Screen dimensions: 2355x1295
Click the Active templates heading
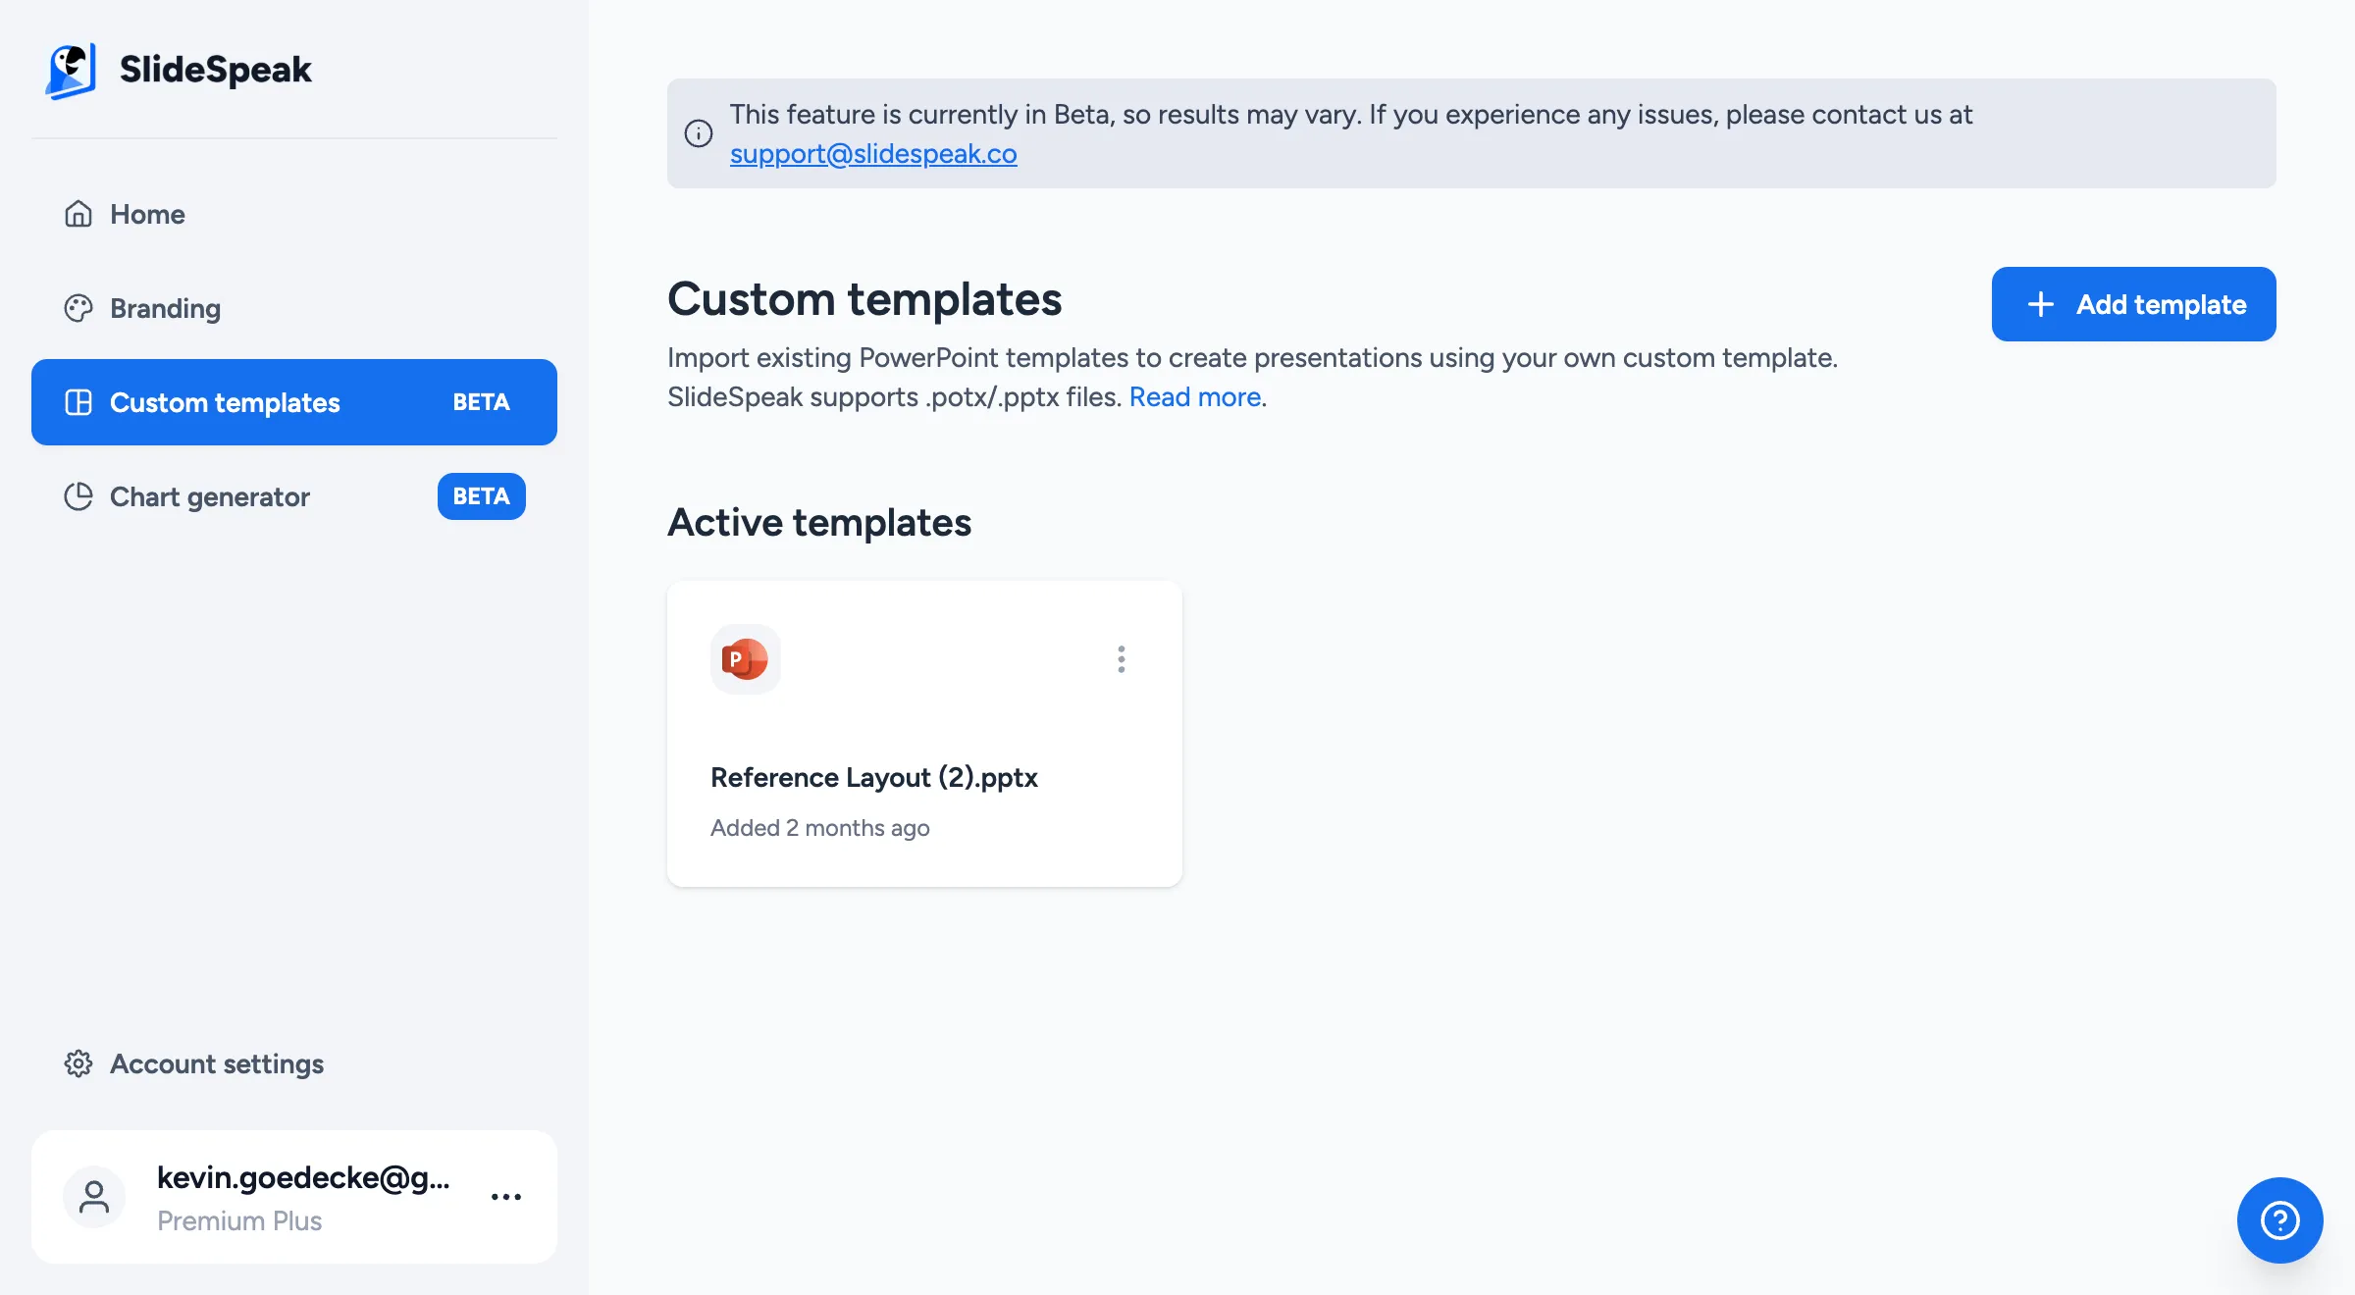pyautogui.click(x=819, y=522)
